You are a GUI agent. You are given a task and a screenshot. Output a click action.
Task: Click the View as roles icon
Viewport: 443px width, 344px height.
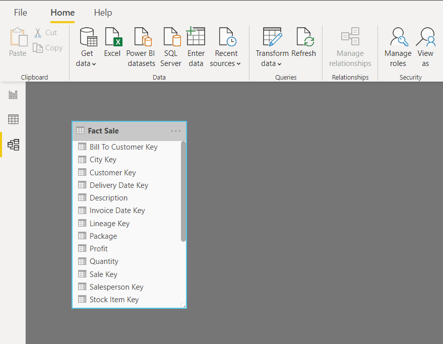[x=425, y=45]
